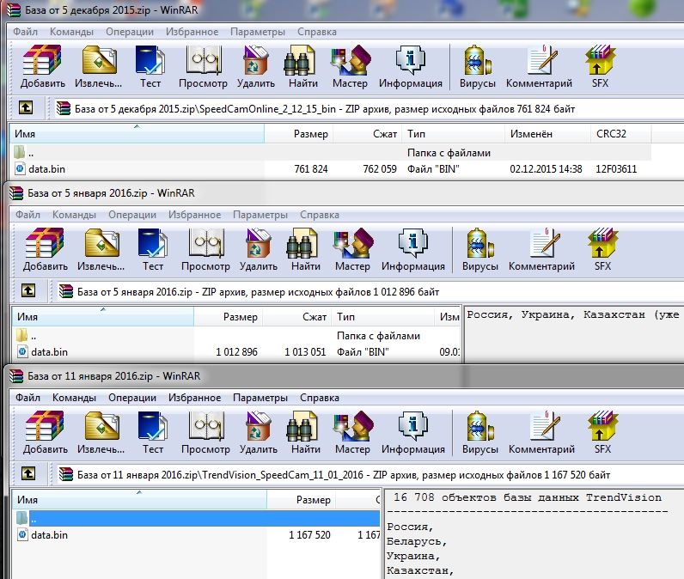Click Комментарий in the 11 января 2016 window
Viewport: 684px width, 579px height.
point(541,432)
